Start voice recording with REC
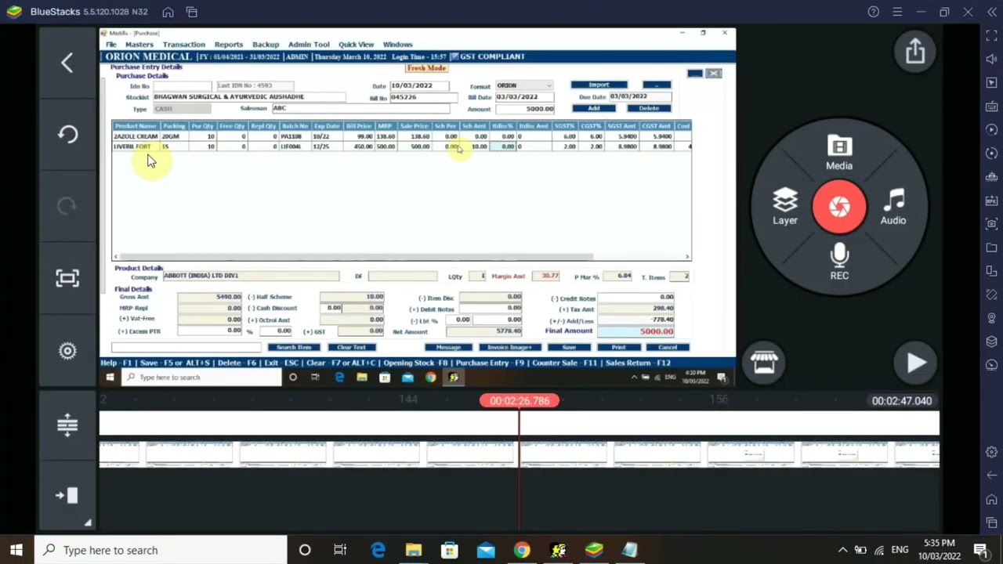The width and height of the screenshot is (1003, 564). click(x=839, y=262)
